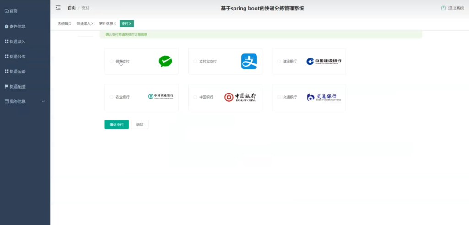The height and width of the screenshot is (225, 469).
Task: Click the grid icon next to 快递运输
Action: (x=6, y=72)
